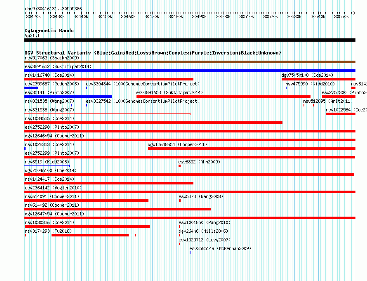Click the 30480k ruler tick label

tap(176, 17)
